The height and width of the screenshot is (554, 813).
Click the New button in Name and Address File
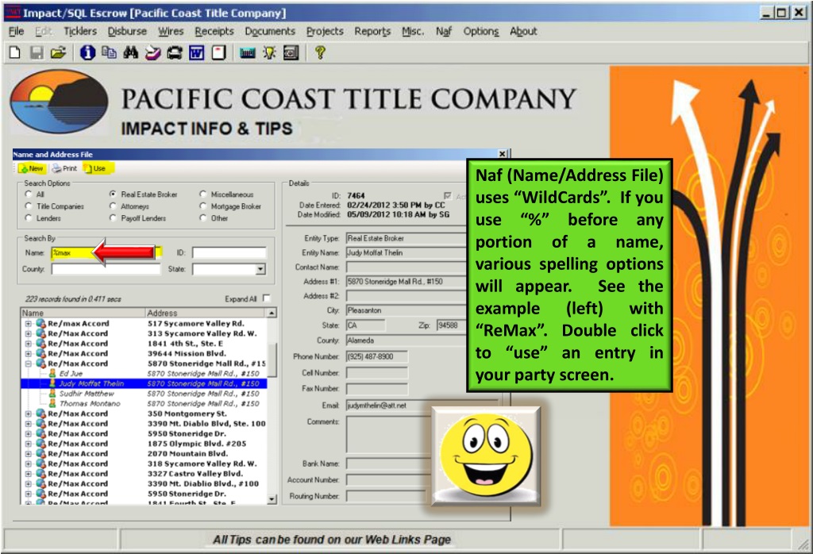32,168
